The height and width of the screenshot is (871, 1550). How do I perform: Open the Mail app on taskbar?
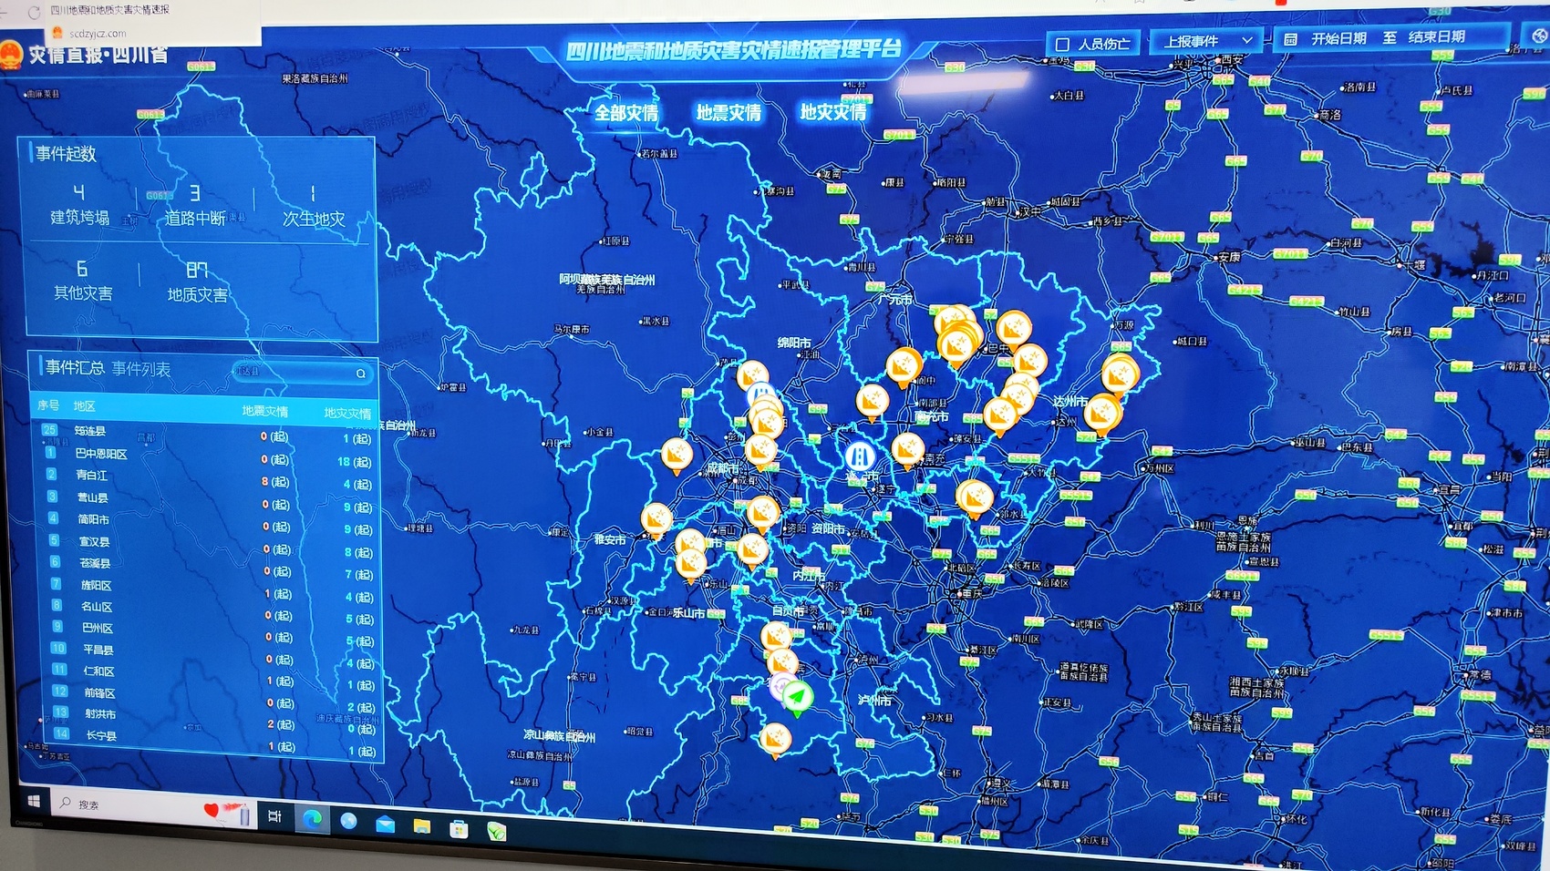[385, 825]
